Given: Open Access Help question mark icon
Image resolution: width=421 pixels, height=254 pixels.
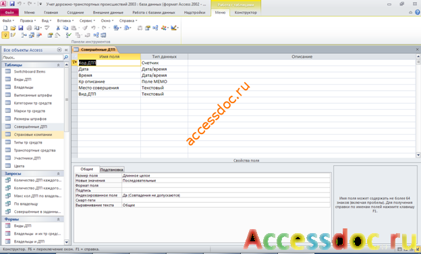Looking at the screenshot, I should (417, 12).
